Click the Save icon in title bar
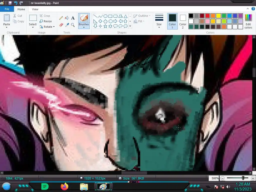The width and height of the screenshot is (256, 192). point(10,3)
